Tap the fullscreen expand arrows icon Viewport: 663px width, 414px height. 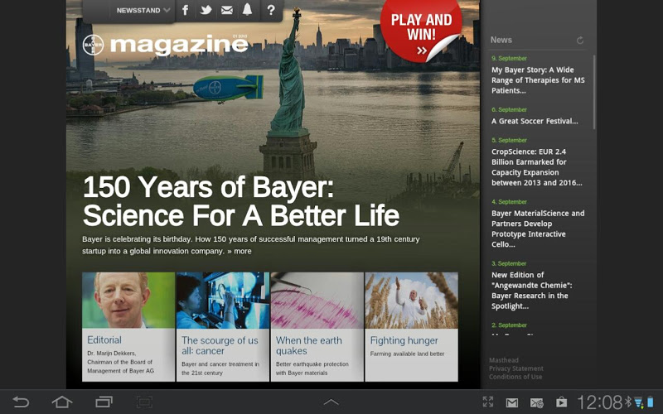pyautogui.click(x=488, y=402)
